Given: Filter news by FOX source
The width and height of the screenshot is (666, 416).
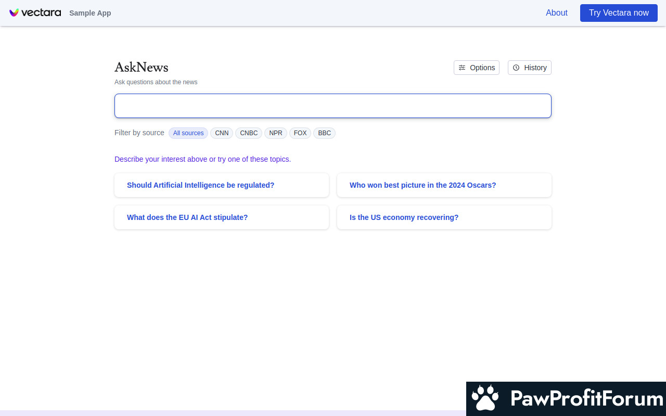Looking at the screenshot, I should [300, 133].
